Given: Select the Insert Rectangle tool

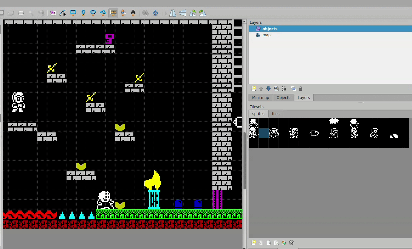Looking at the screenshot, I should [73, 13].
